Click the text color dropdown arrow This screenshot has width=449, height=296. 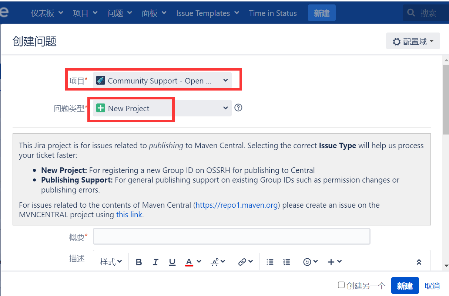coord(199,262)
